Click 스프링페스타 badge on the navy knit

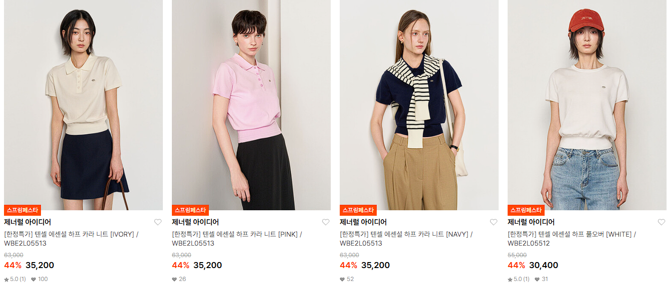tap(358, 210)
